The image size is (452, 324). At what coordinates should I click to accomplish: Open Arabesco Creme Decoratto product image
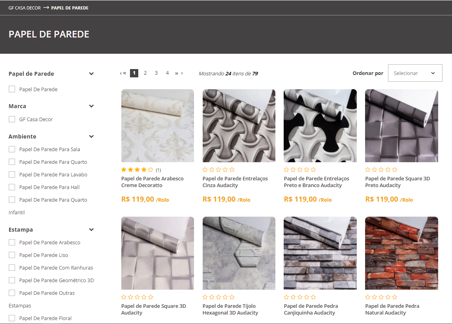tap(158, 125)
